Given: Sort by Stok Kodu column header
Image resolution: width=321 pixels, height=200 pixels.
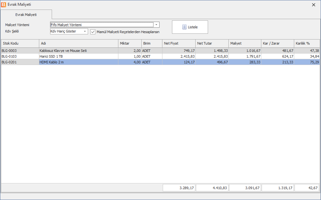Looking at the screenshot, I should tap(20, 43).
